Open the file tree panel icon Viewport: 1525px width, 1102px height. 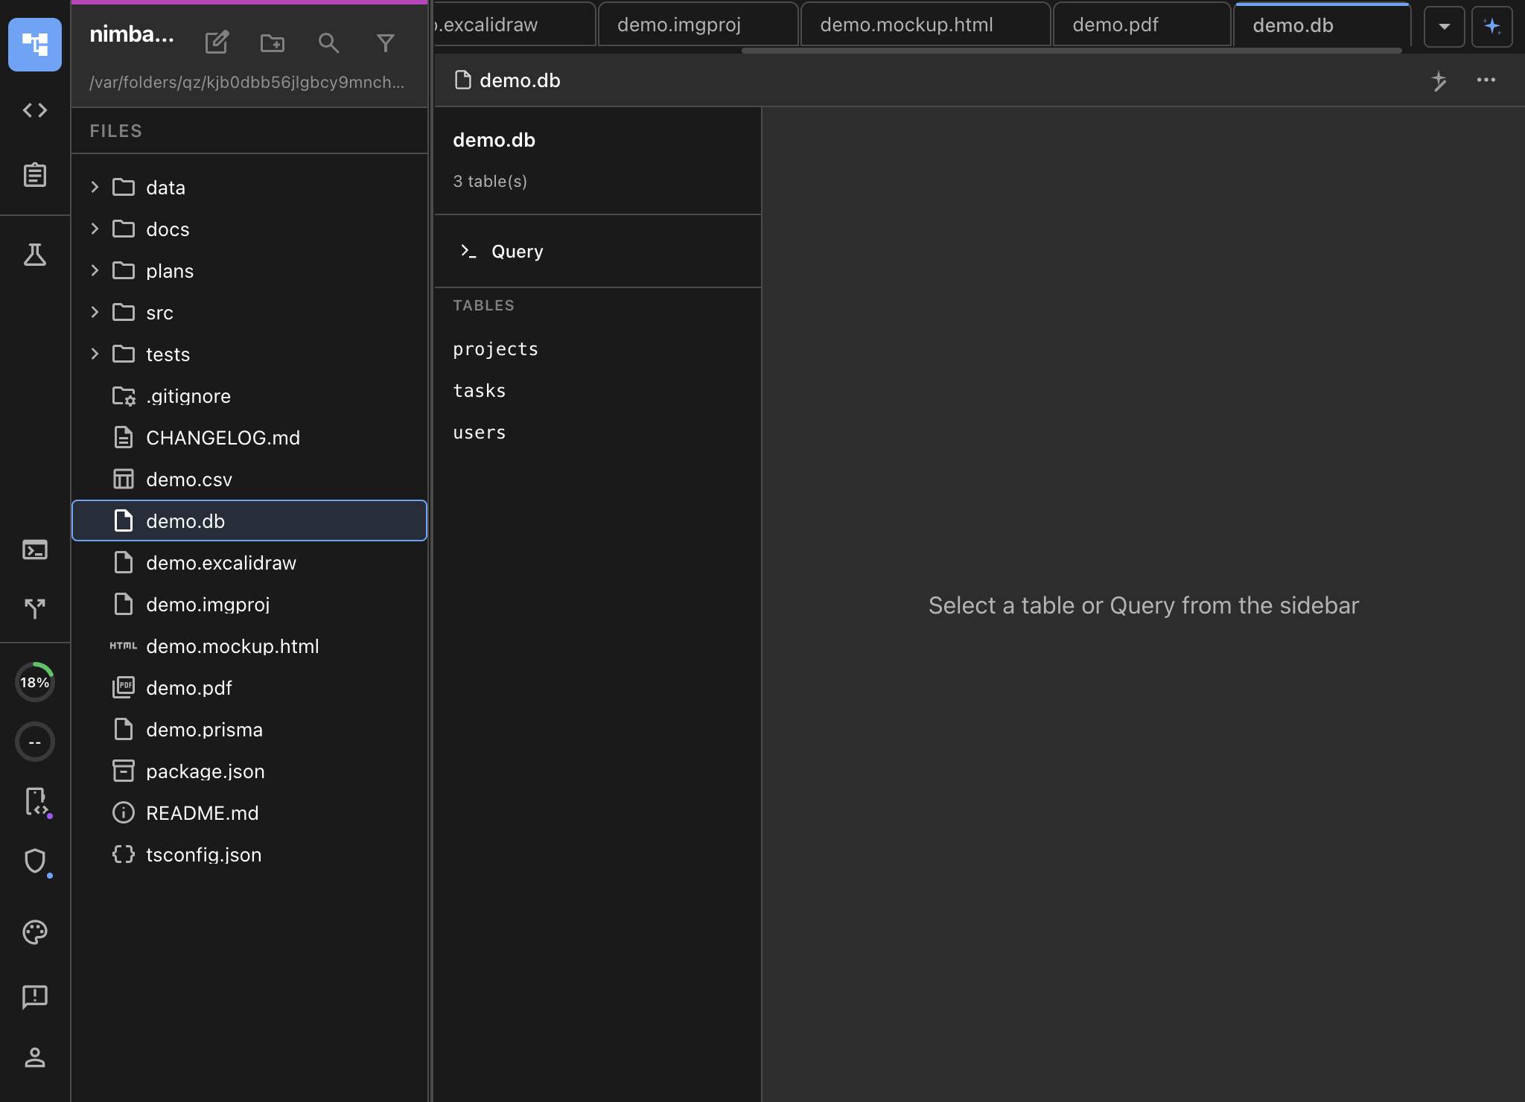tap(35, 45)
